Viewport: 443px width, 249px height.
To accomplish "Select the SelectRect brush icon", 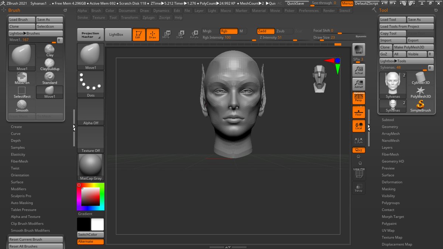I will (x=22, y=92).
